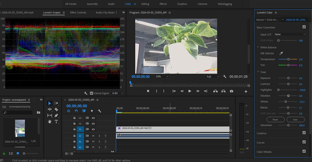Screen dimensions: 312x162
Task: Select the Ripple Edit tool
Action: (50, 109)
